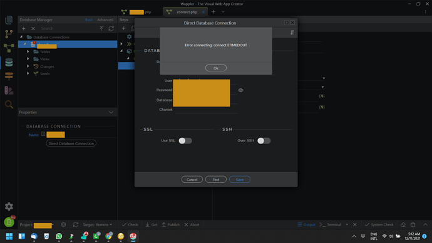Toggle the Over SSH switch
The height and width of the screenshot is (243, 432).
click(x=264, y=141)
